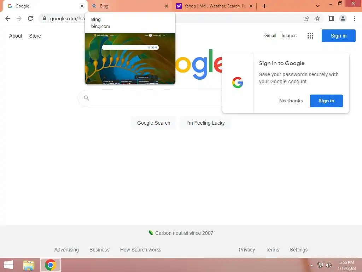Dismiss popup with No thanks
The width and height of the screenshot is (362, 272).
pyautogui.click(x=291, y=101)
